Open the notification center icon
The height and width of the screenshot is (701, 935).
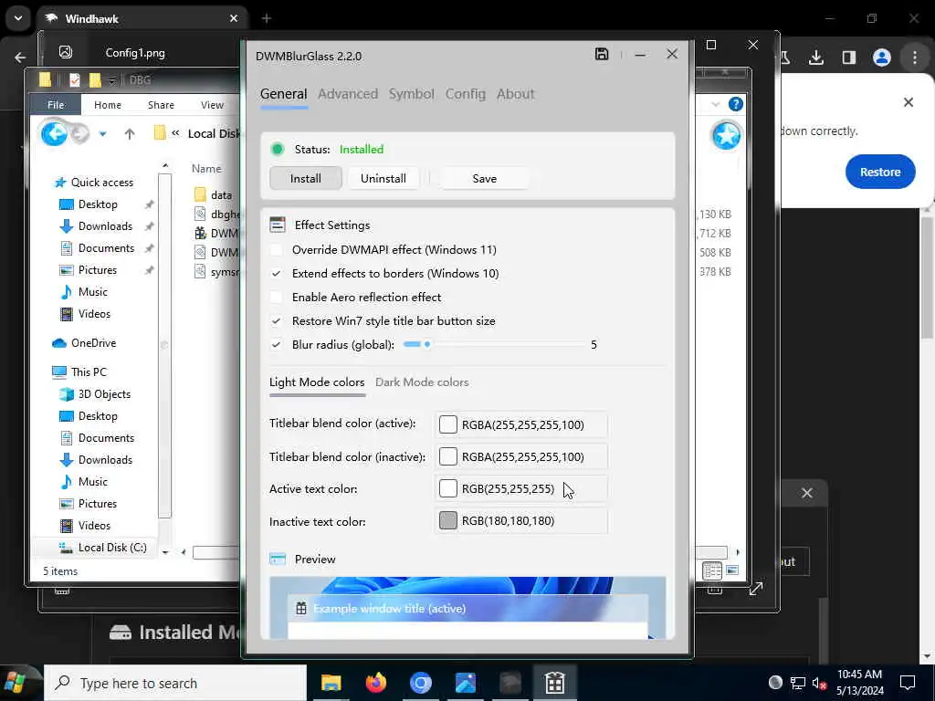click(x=908, y=683)
